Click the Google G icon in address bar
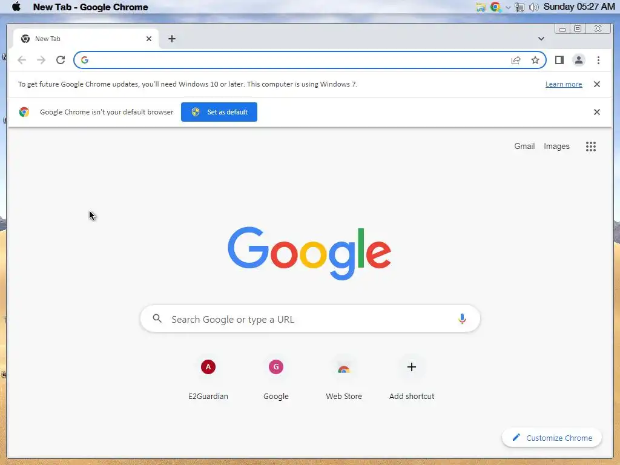The image size is (620, 465). 85,60
